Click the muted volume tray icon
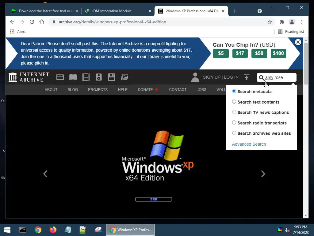This screenshot has height=236, width=314. pos(287,230)
